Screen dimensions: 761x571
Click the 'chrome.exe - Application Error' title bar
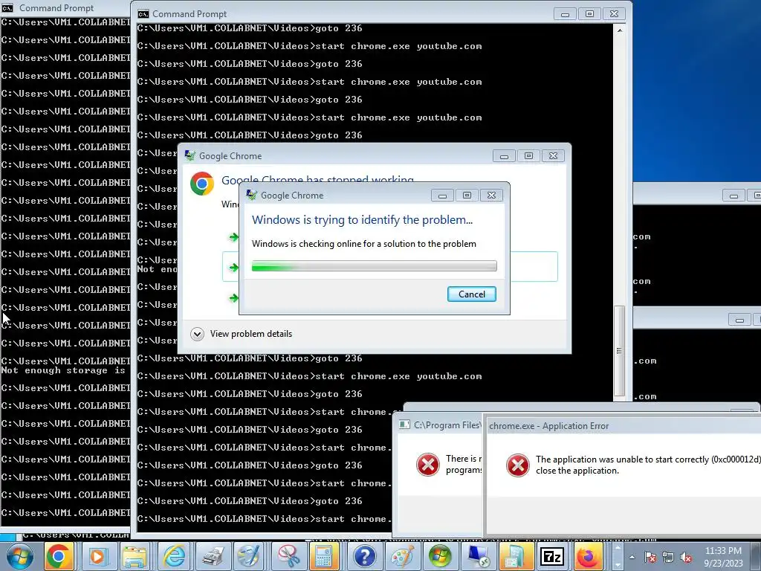624,426
